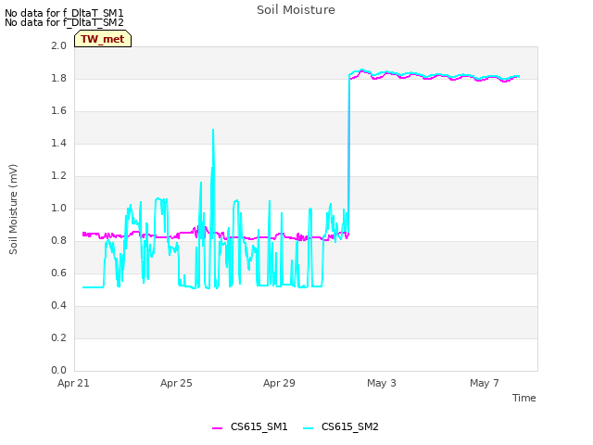The height and width of the screenshot is (445, 593).
Task: Click the 1.6 y-axis tick label
Action: (58, 111)
